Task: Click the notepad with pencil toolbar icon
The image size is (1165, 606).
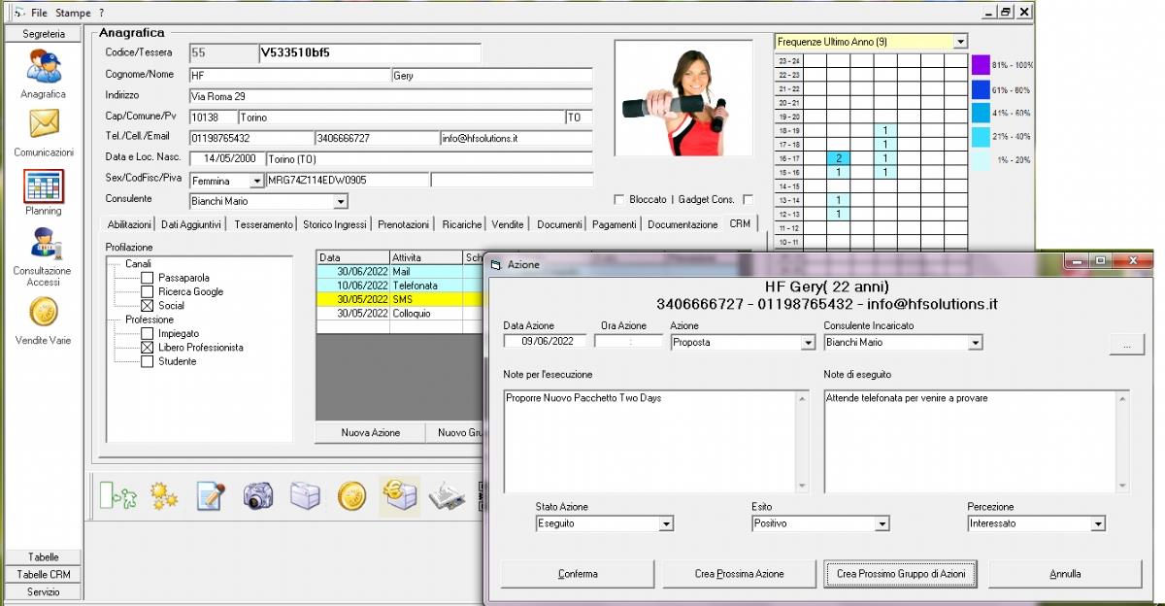Action: click(x=211, y=496)
